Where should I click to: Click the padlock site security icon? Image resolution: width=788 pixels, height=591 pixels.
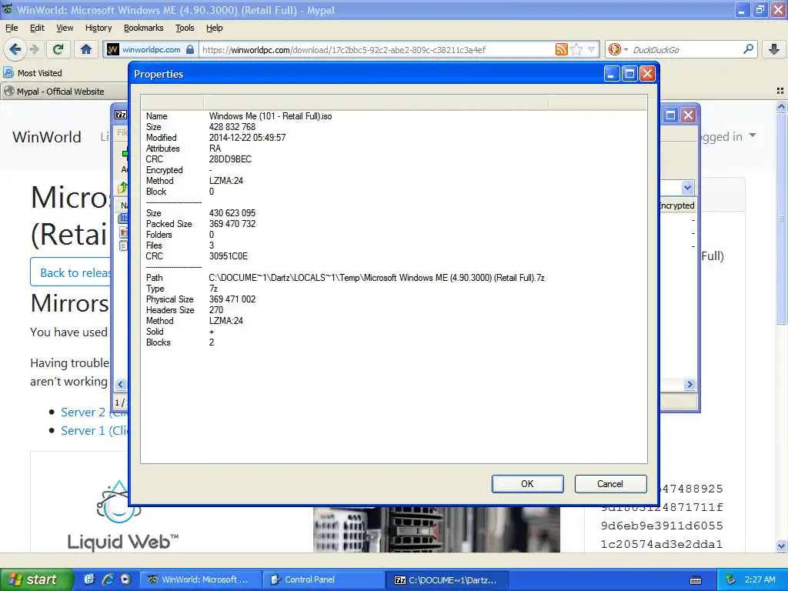pos(190,49)
